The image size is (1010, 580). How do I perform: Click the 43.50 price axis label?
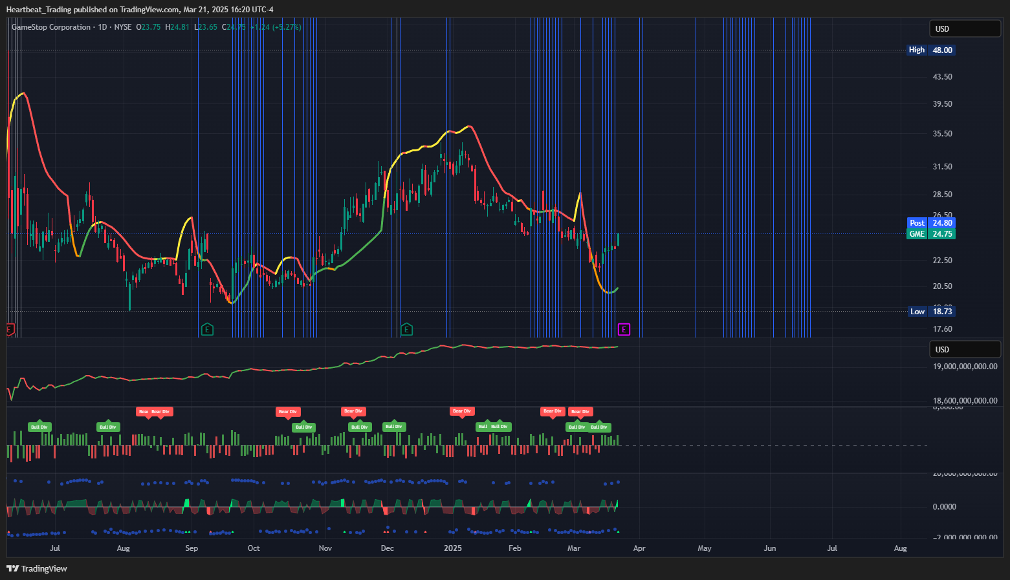pyautogui.click(x=942, y=76)
